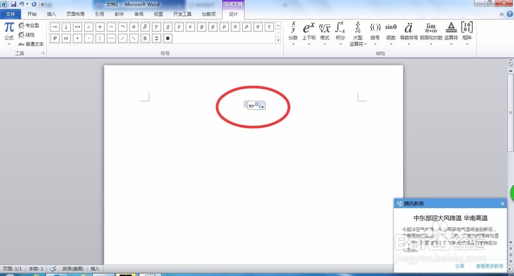Open the 导数符号 accent structures menu

pos(409,33)
